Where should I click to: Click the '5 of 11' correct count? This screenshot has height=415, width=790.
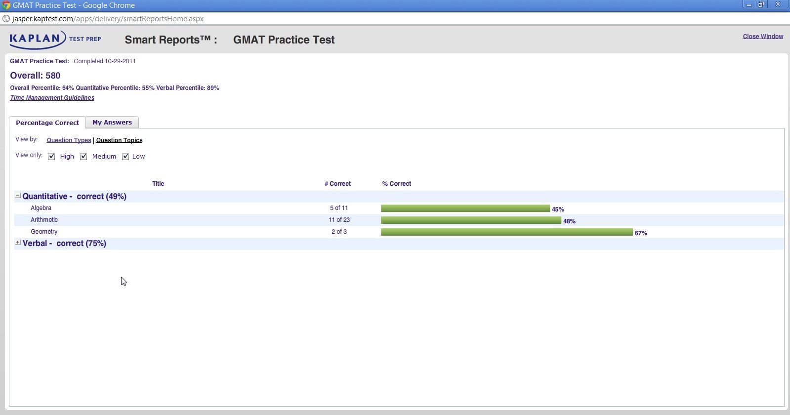click(x=339, y=208)
